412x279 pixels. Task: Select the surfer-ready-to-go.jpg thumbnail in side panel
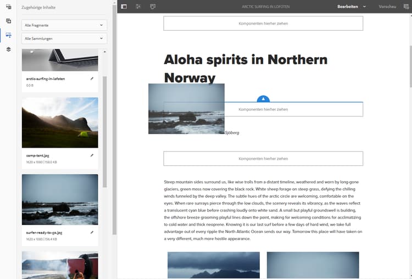pyautogui.click(x=60, y=199)
